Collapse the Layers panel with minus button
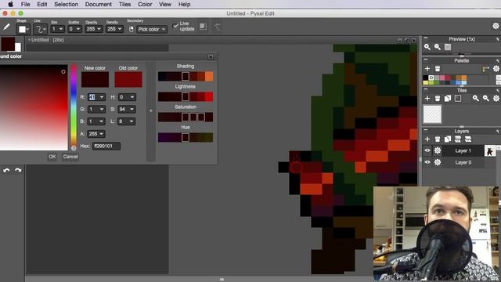This screenshot has height=282, width=501. click(426, 130)
